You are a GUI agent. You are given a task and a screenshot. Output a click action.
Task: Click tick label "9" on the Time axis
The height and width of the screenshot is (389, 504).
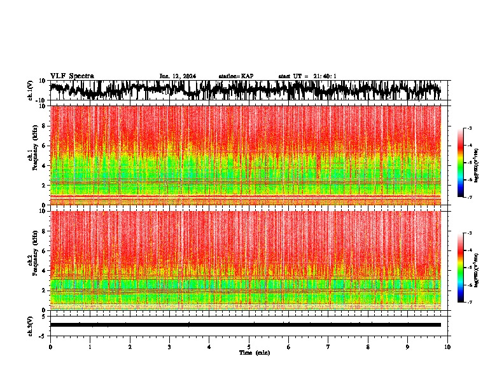(x=407, y=347)
